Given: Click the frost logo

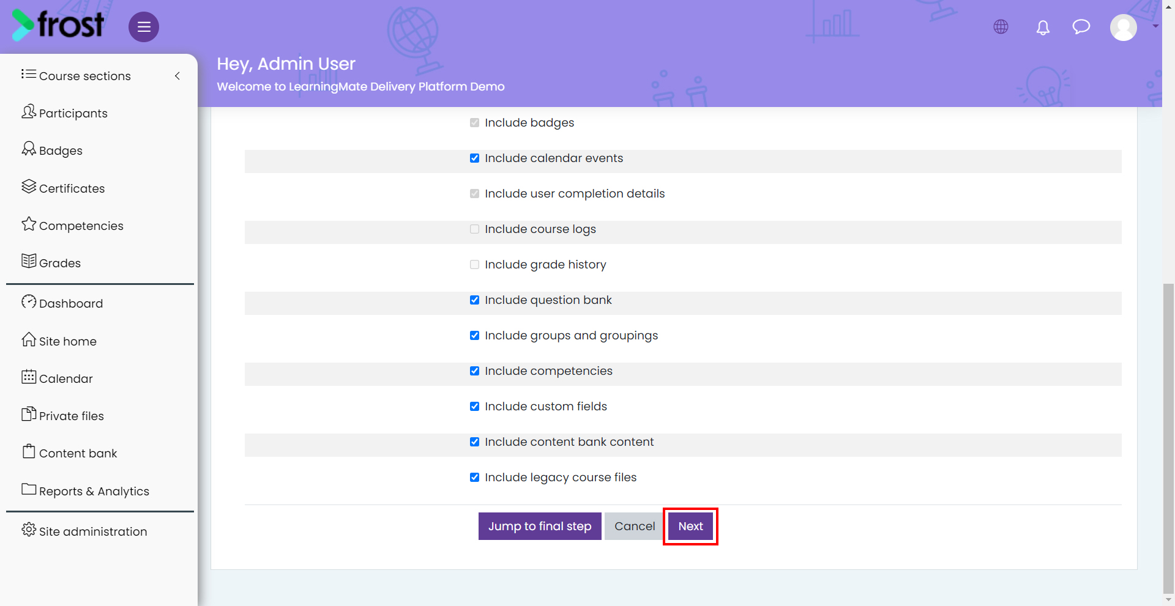Looking at the screenshot, I should click(58, 25).
